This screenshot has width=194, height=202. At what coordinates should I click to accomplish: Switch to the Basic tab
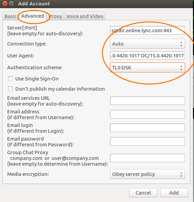[x=11, y=16]
